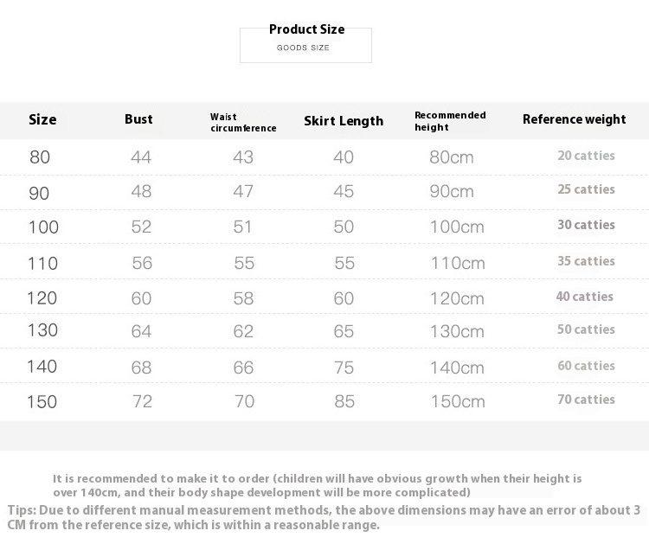This screenshot has height=550, width=649.
Task: Select the Skirt Length column header
Action: click(344, 121)
